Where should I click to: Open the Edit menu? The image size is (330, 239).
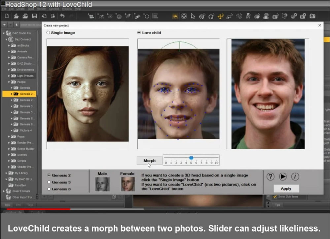(11, 9)
